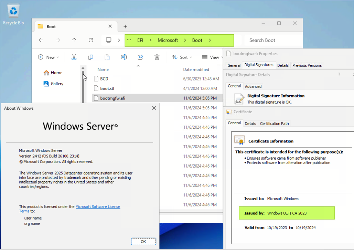The width and height of the screenshot is (354, 250).
Task: Click the Share icon in toolbar
Action: 140,57
